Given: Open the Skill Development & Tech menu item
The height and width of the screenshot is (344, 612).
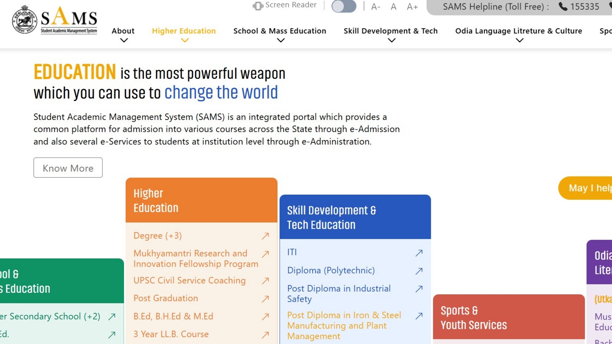Looking at the screenshot, I should tap(391, 31).
